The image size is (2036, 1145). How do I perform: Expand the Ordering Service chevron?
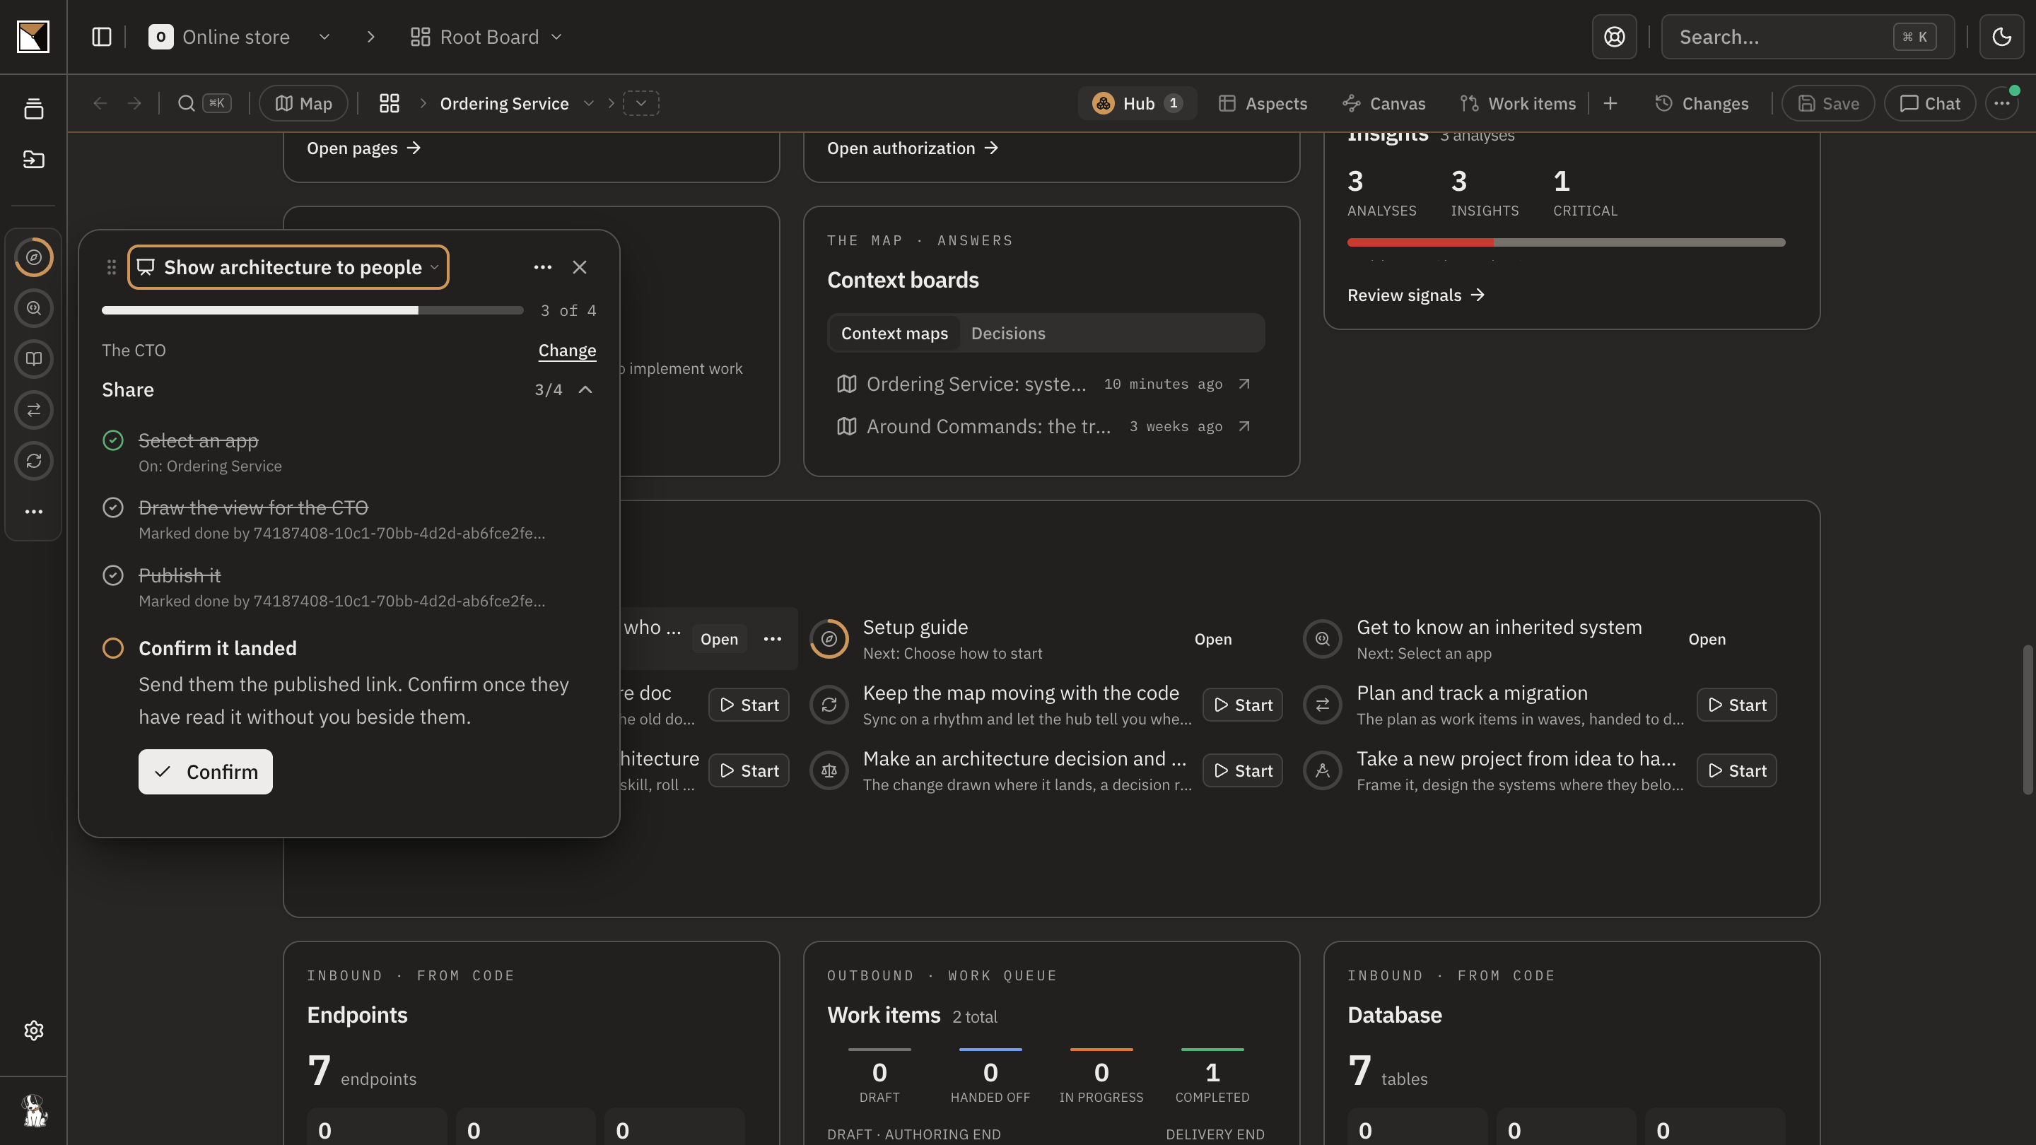(x=588, y=103)
